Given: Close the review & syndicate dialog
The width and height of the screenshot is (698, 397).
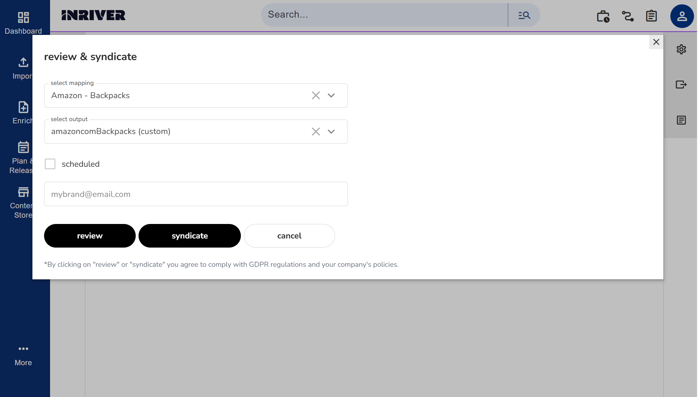Looking at the screenshot, I should pos(656,42).
